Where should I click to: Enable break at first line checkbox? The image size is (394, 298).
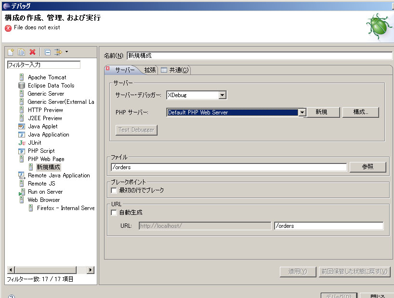tap(114, 189)
